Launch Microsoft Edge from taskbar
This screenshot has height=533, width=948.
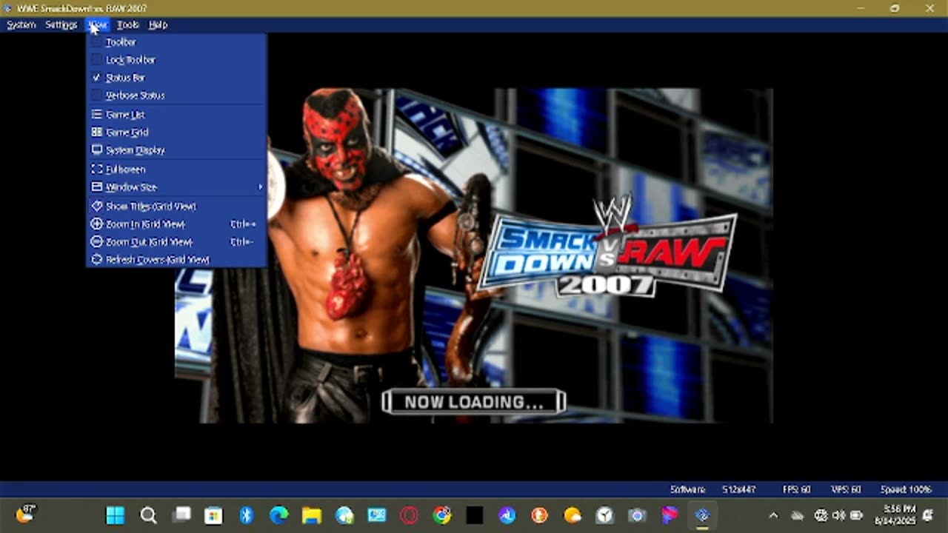[x=278, y=515]
